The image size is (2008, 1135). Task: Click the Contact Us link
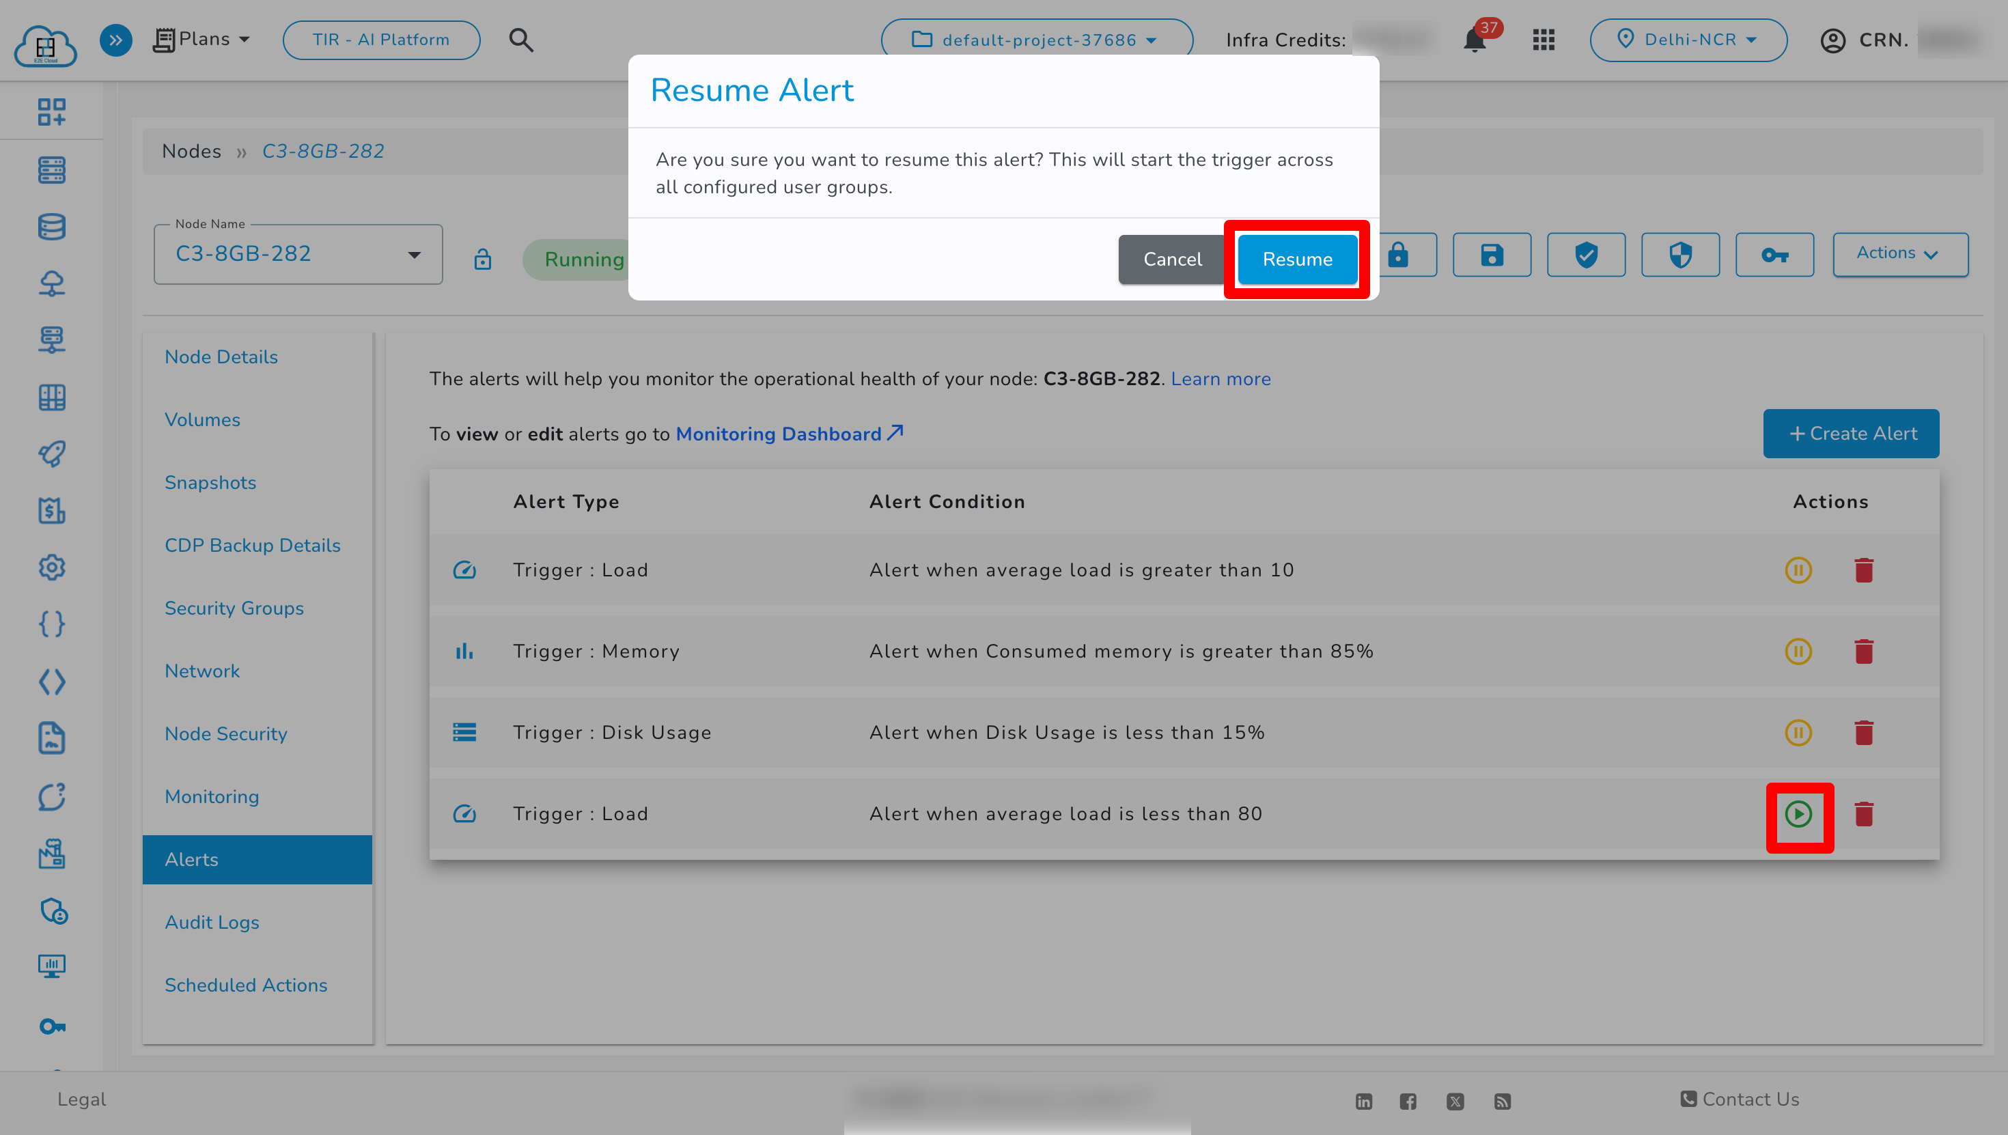1740,1100
